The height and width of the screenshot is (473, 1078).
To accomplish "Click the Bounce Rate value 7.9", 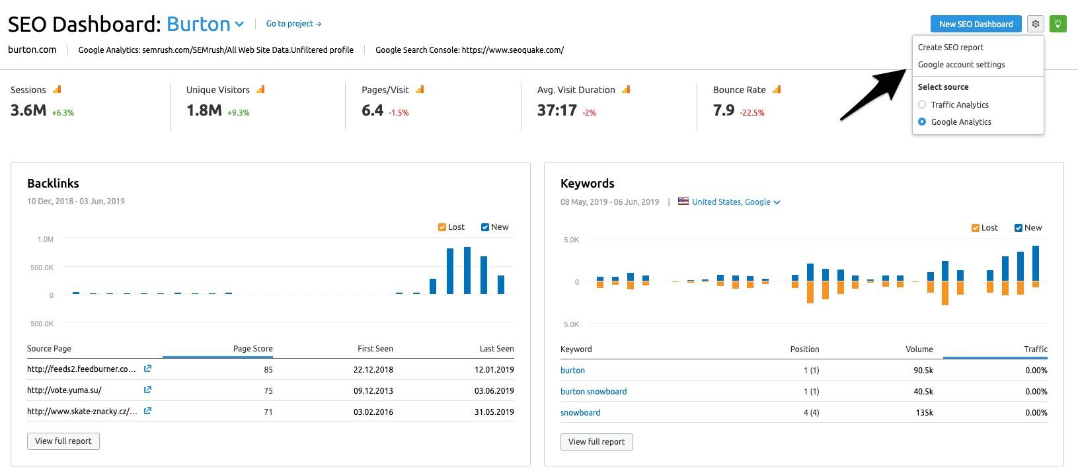I will (x=724, y=110).
